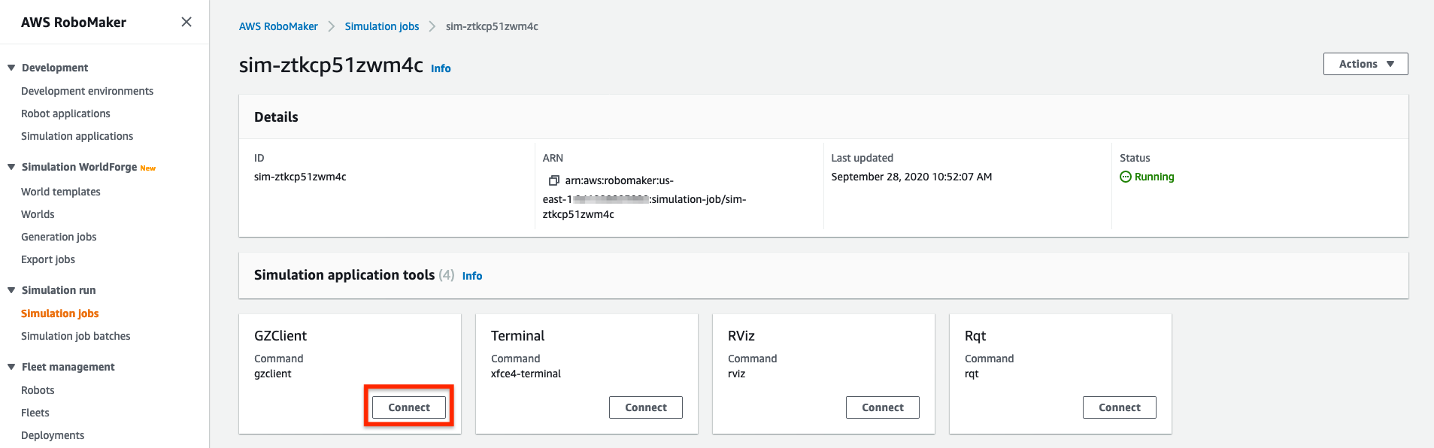Viewport: 1434px width, 448px height.
Task: Click Simulation jobs breadcrumb link
Action: pyautogui.click(x=382, y=26)
